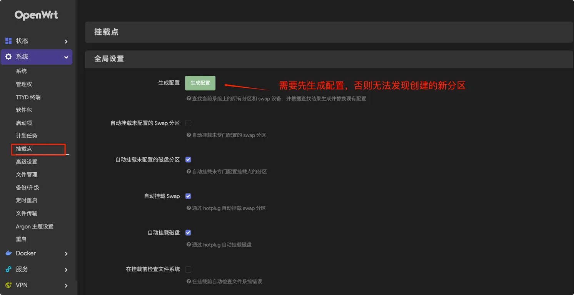This screenshot has height=295, width=574.
Task: Open 定时重启 page
Action: [x=27, y=200]
